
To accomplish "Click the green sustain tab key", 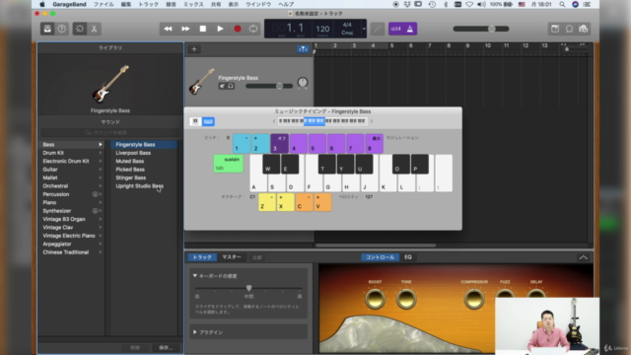I will click(228, 164).
